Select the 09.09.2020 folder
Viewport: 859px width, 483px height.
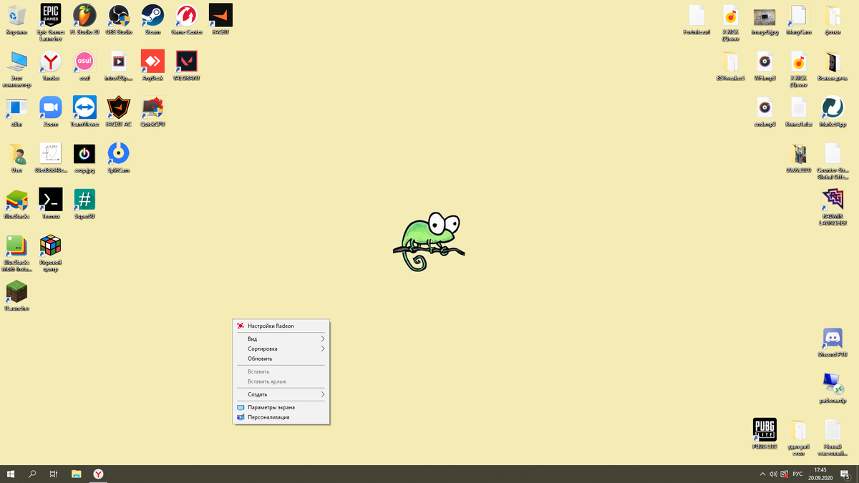pyautogui.click(x=798, y=158)
